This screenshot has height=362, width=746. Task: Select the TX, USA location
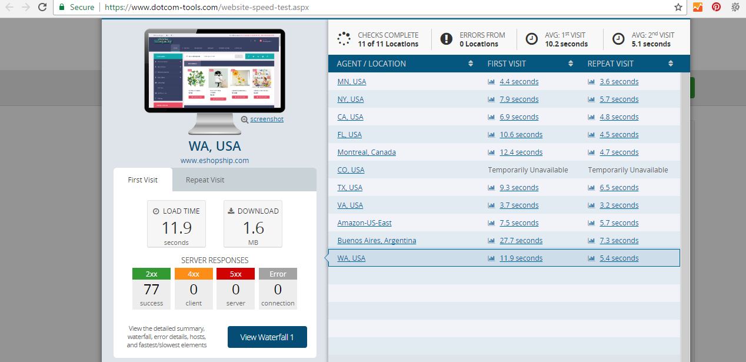pos(350,188)
